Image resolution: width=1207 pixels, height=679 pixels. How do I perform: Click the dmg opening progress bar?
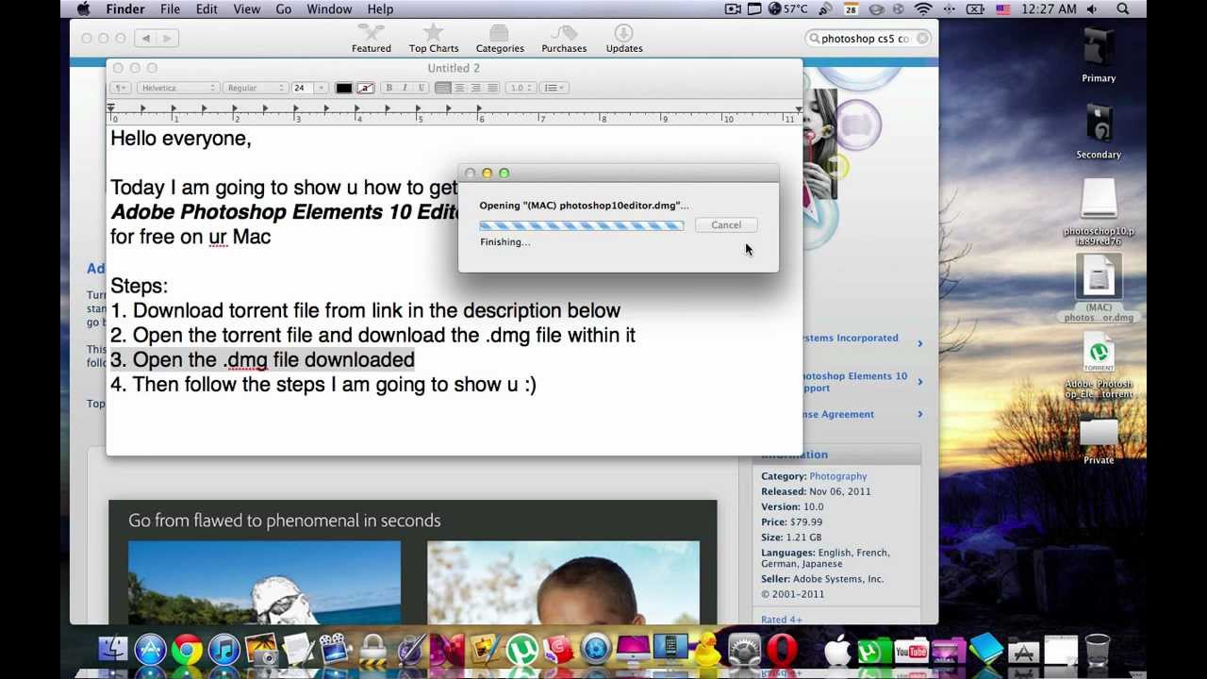pyautogui.click(x=582, y=225)
